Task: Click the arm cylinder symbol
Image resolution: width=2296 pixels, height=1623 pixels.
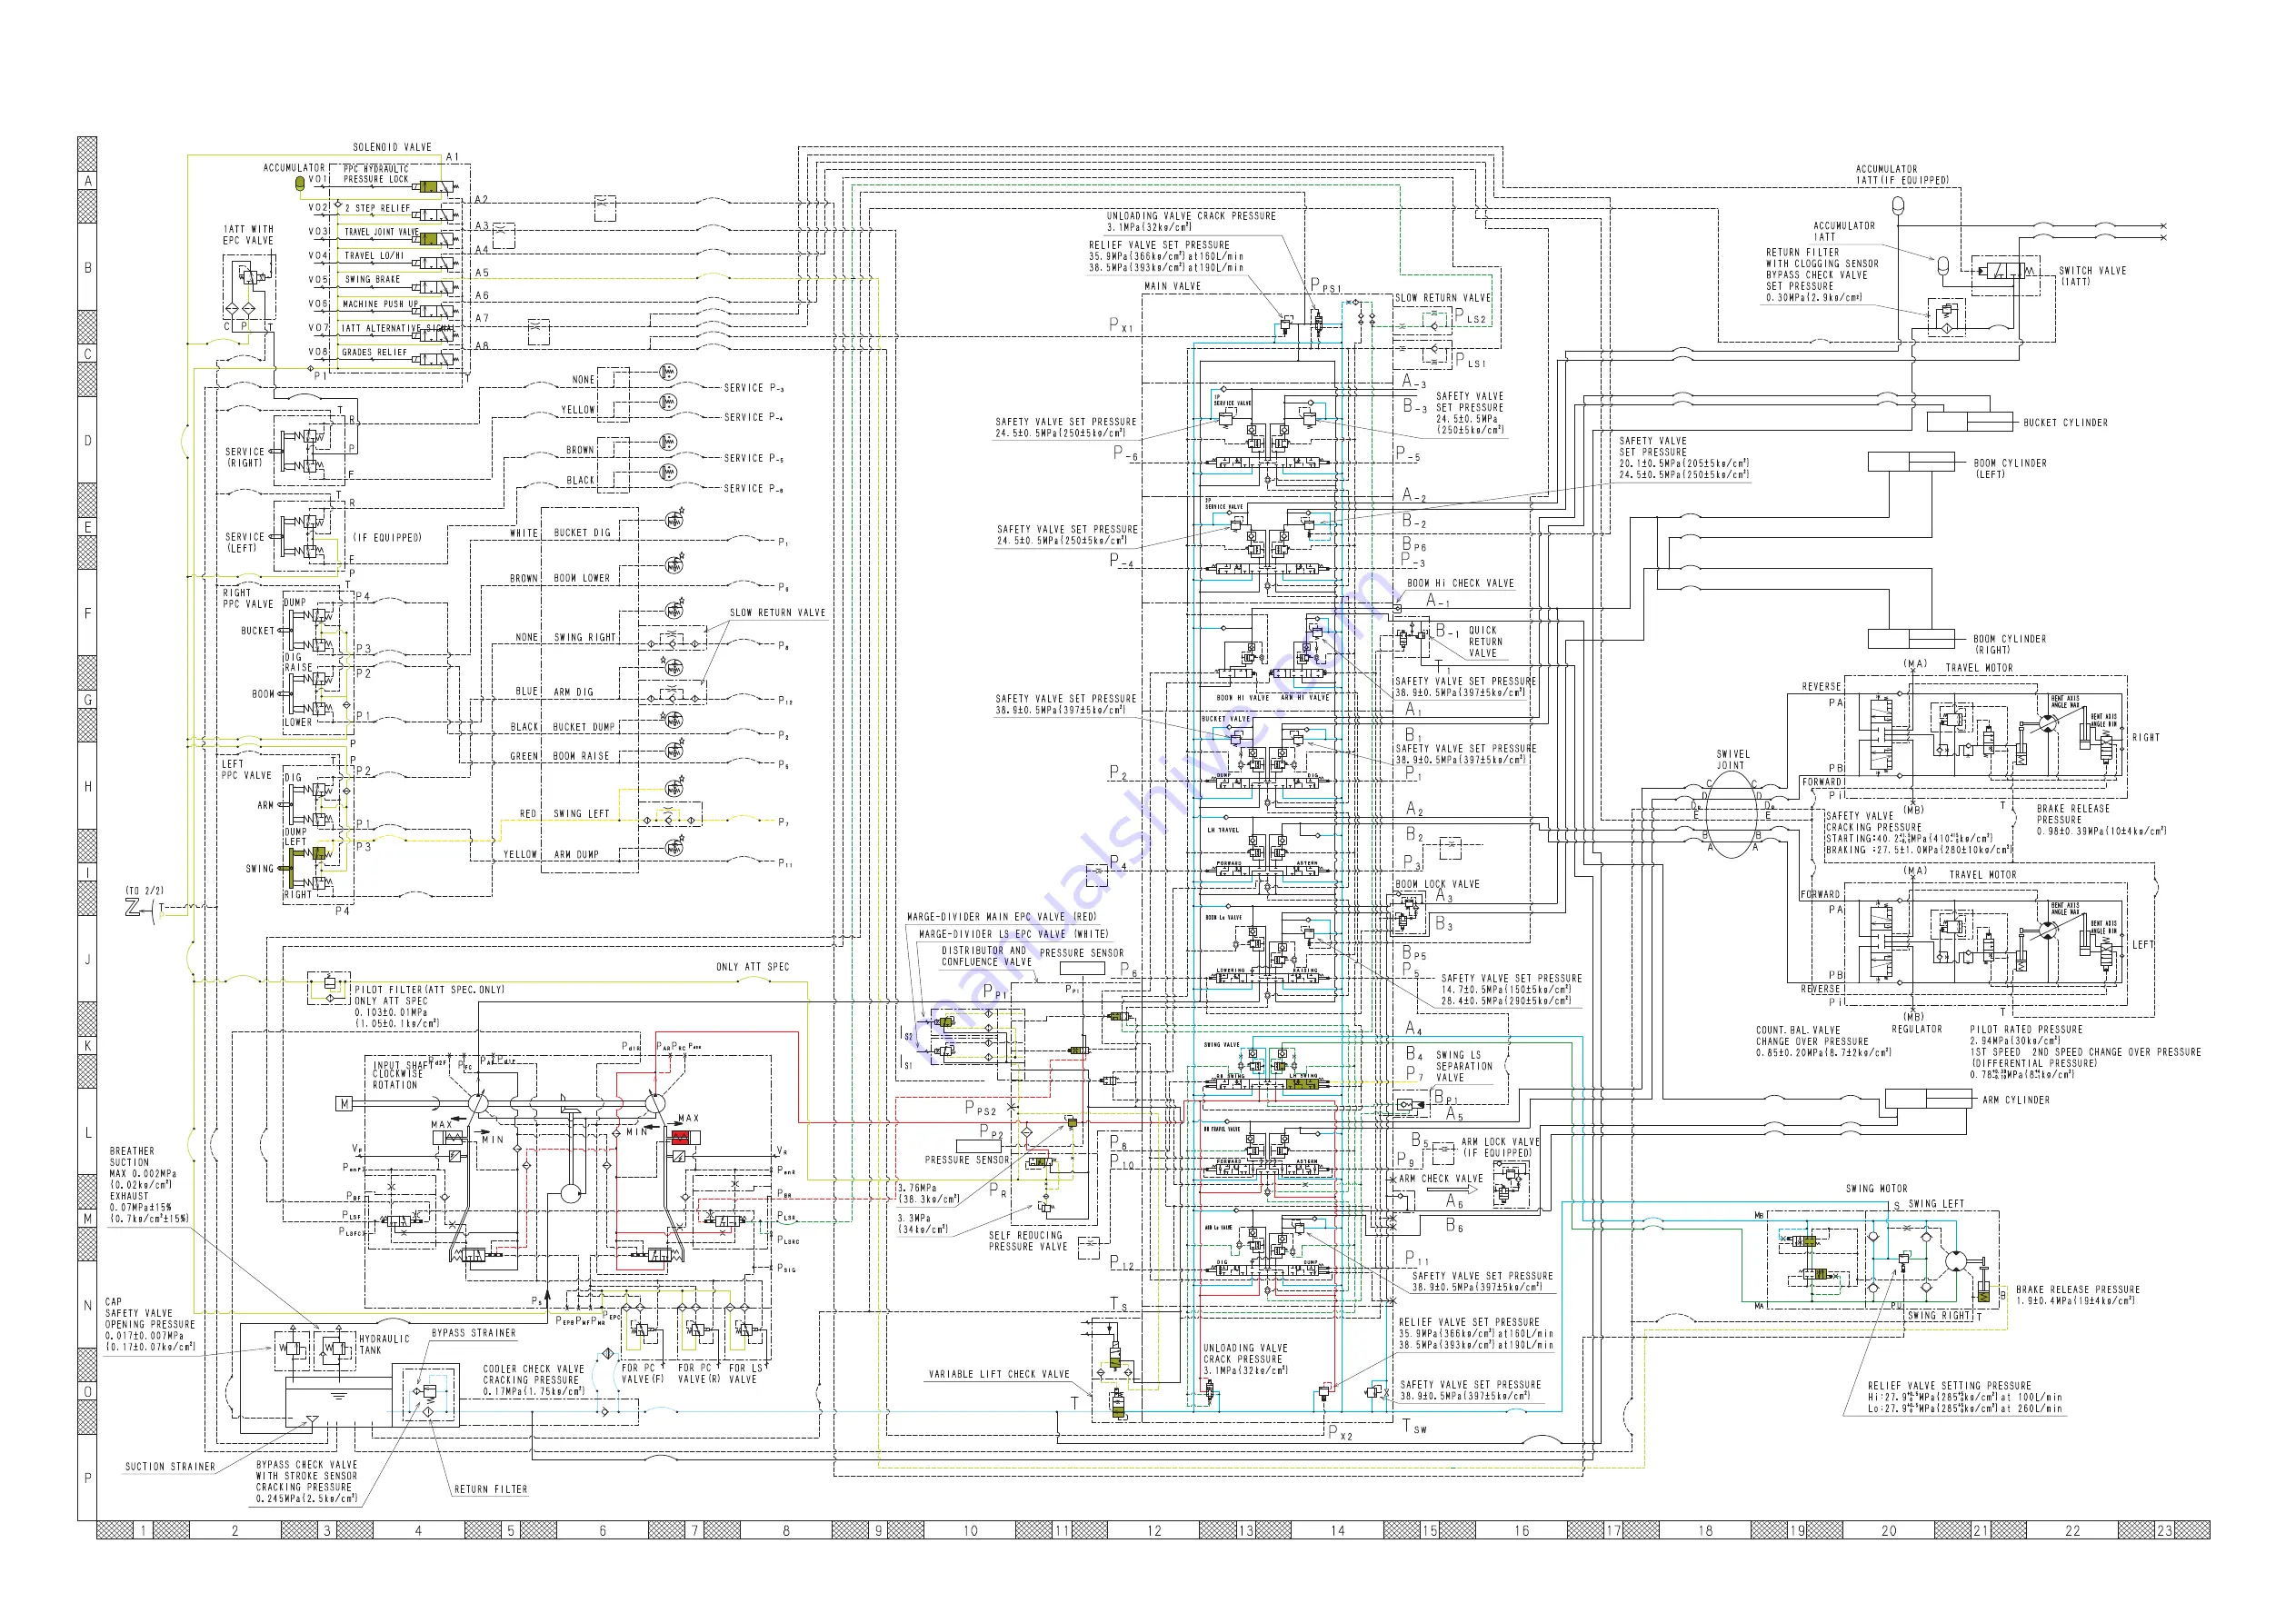Action: click(x=1929, y=1099)
